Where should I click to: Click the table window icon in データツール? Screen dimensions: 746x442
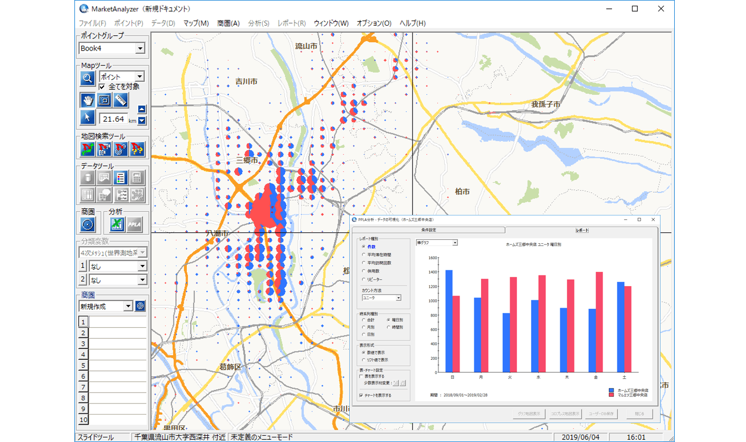pyautogui.click(x=104, y=178)
